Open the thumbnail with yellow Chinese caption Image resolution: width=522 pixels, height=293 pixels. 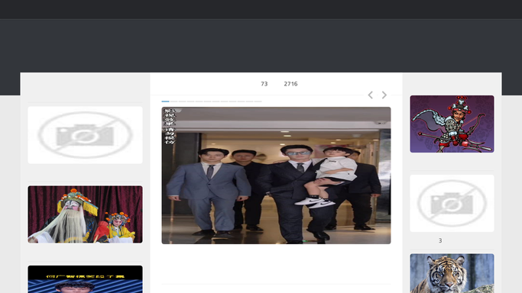tap(86, 279)
